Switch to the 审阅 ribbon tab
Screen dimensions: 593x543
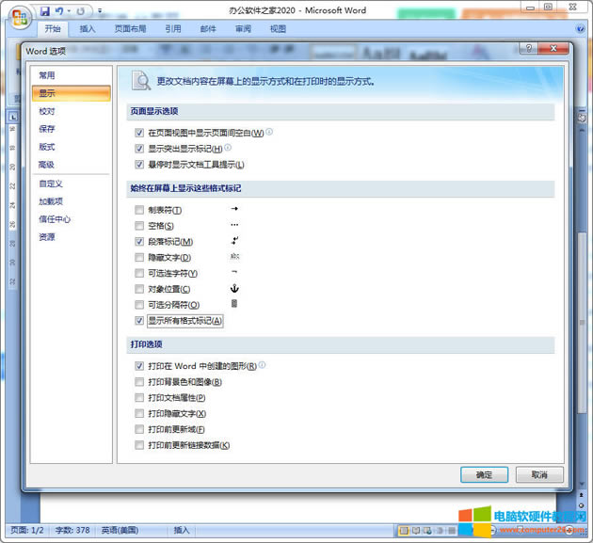pos(243,29)
